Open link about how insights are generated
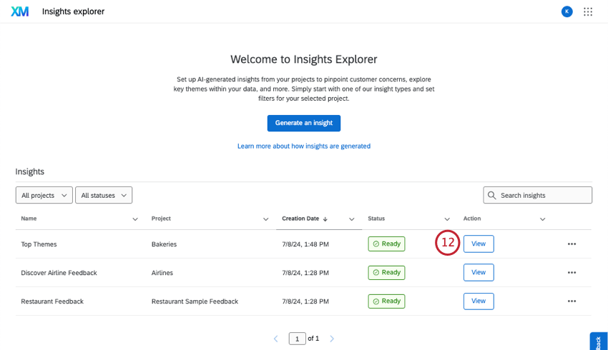The height and width of the screenshot is (350, 608). (x=304, y=146)
